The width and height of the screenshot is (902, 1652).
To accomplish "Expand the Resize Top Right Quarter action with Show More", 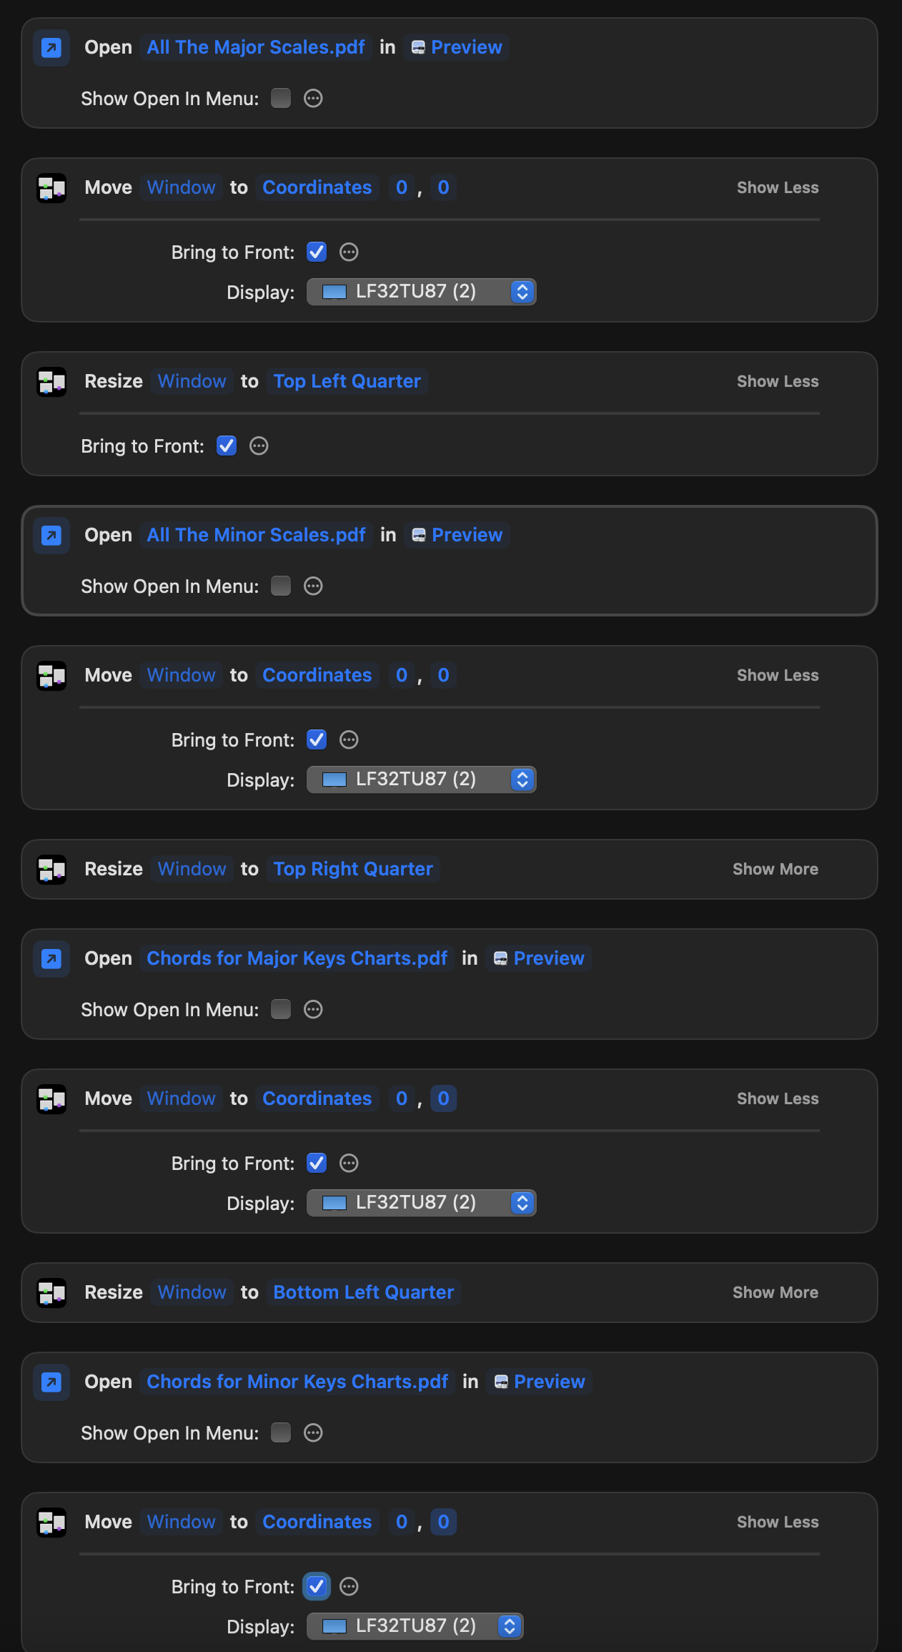I will [775, 870].
